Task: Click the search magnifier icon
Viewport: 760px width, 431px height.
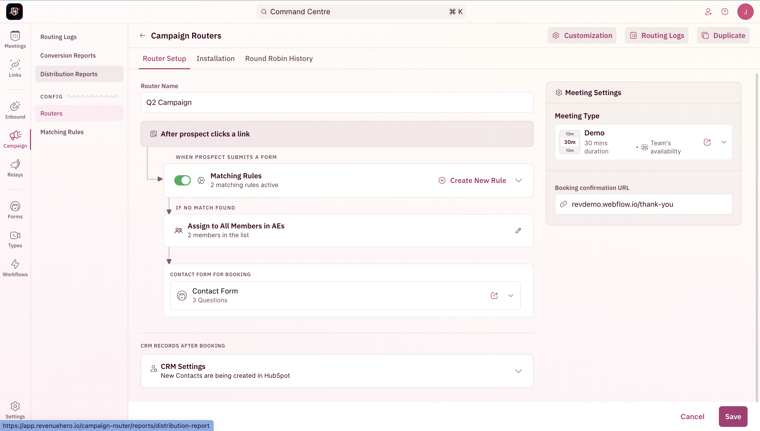Action: coord(264,12)
